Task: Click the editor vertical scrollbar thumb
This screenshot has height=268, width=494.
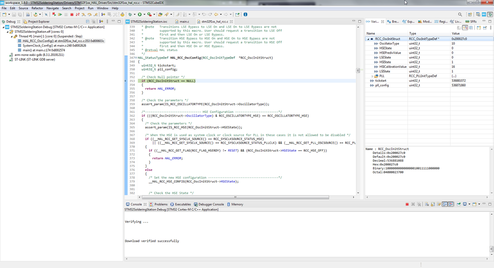Action: [358, 70]
